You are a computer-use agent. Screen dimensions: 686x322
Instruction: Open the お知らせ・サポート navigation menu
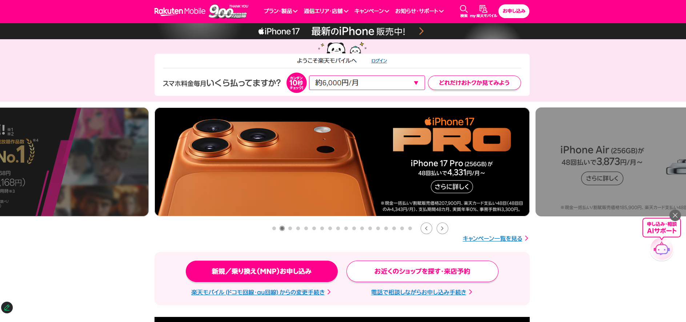tap(420, 11)
